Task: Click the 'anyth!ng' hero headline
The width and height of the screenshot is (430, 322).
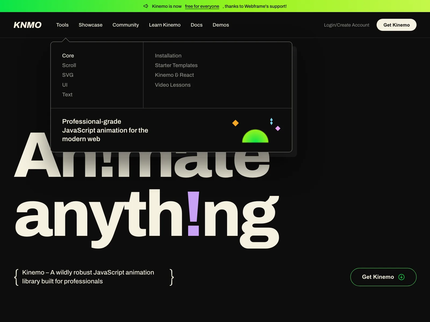Action: tap(147, 219)
